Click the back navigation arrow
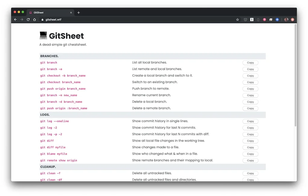 (15, 19)
